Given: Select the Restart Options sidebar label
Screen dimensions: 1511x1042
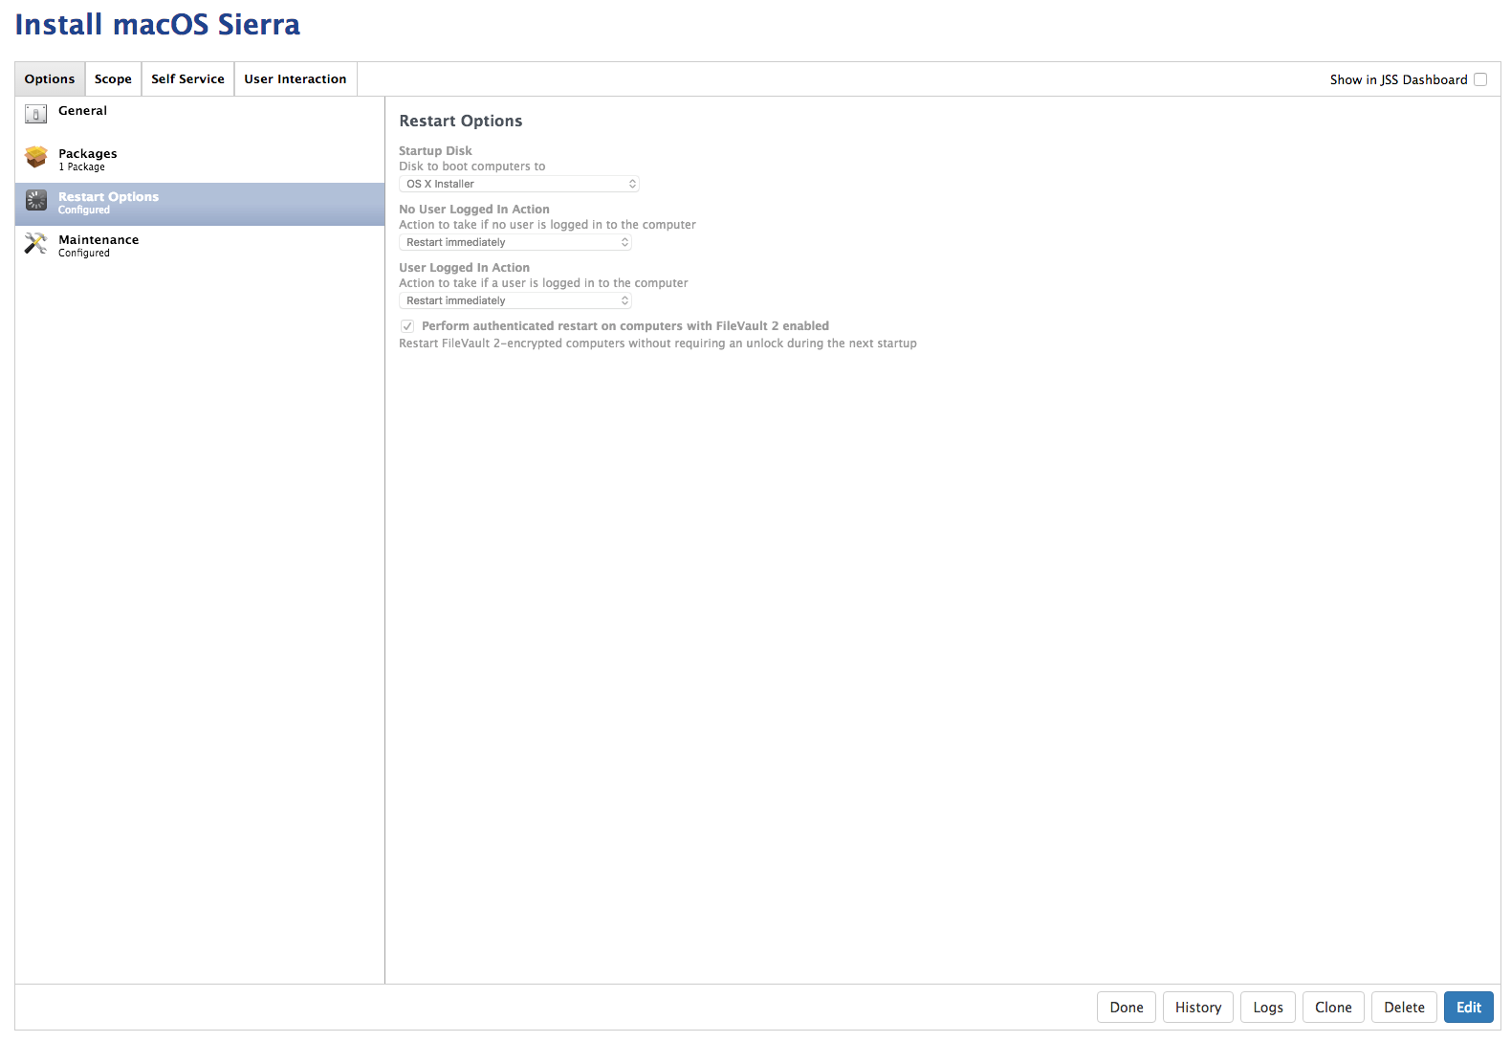Looking at the screenshot, I should coord(108,197).
